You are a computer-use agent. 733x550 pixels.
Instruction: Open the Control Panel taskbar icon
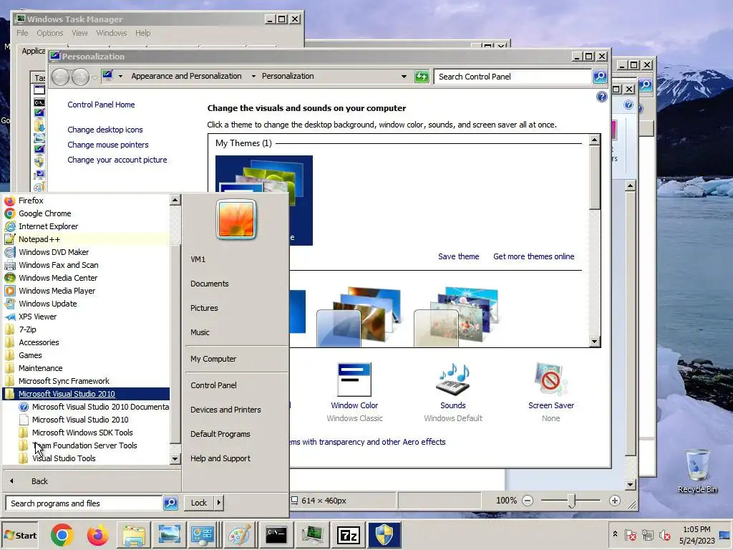203,535
